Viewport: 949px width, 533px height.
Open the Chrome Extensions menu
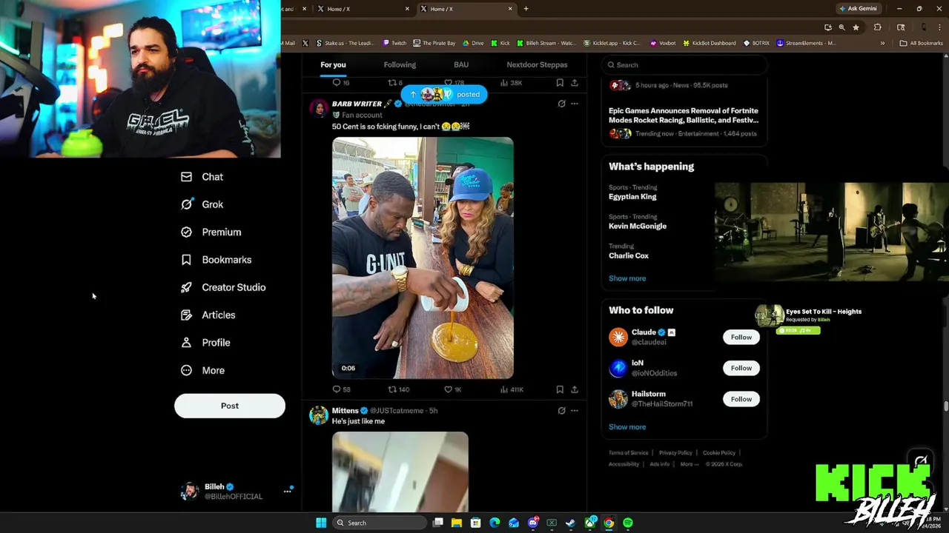(877, 27)
